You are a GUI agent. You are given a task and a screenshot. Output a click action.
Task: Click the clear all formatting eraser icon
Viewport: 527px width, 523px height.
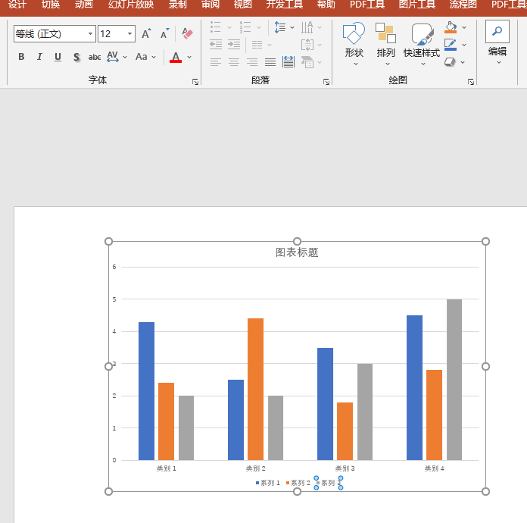pos(187,33)
